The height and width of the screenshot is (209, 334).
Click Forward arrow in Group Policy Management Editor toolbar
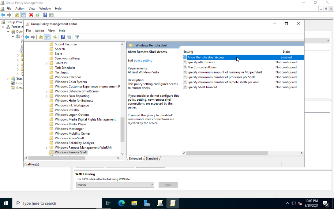pos(32,37)
